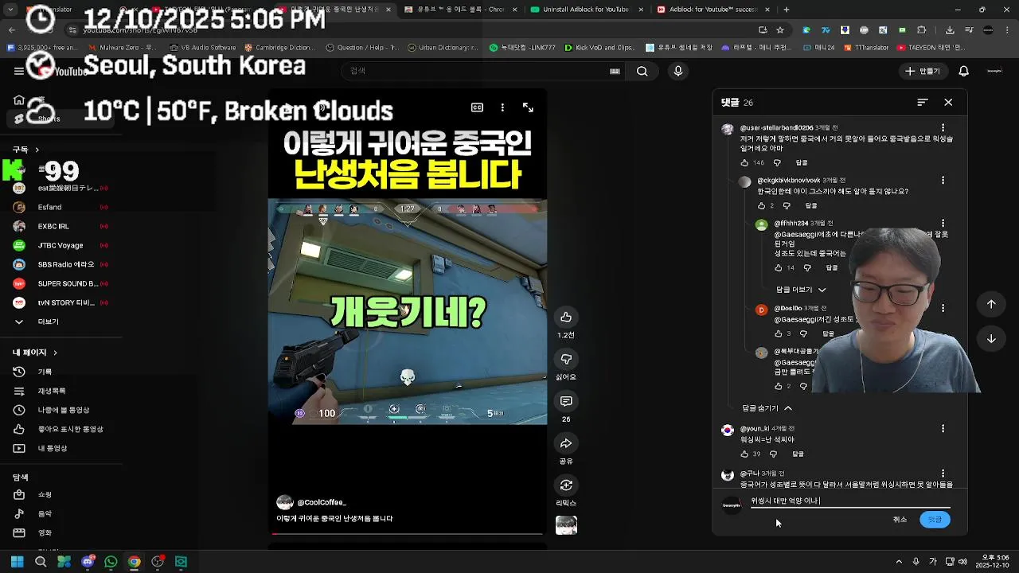The image size is (1019, 573).
Task: Collapse replies with 답글 숨기기
Action: (x=767, y=408)
